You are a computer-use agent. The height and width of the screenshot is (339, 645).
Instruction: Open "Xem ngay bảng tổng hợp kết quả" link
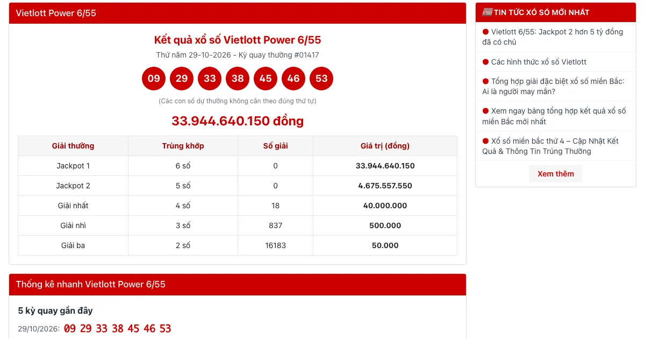[x=554, y=116]
